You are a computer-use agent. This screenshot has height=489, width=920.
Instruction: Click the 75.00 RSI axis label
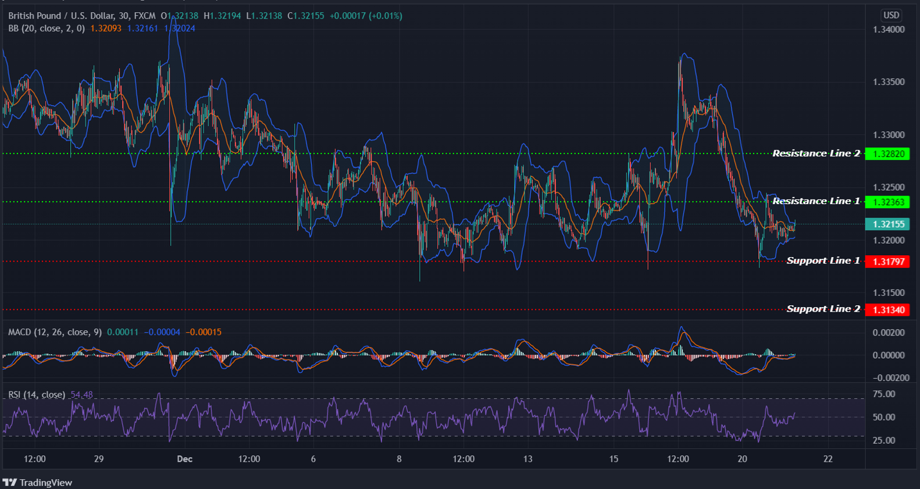pos(884,394)
